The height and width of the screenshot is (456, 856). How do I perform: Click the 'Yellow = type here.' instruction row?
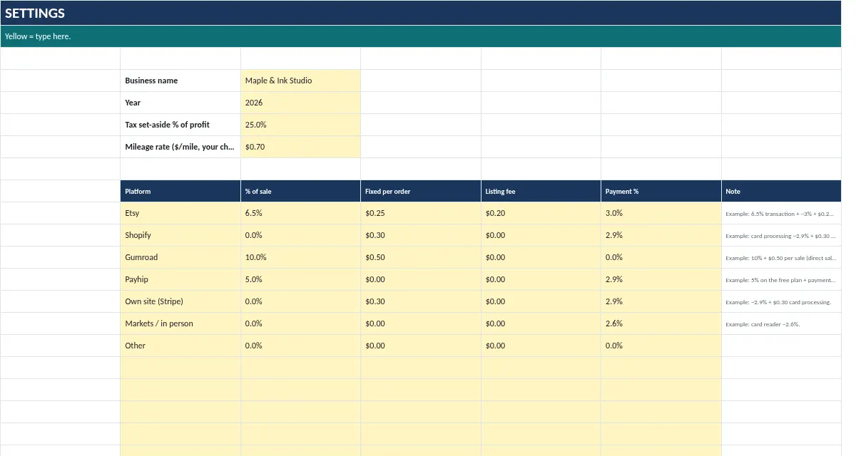(x=421, y=36)
